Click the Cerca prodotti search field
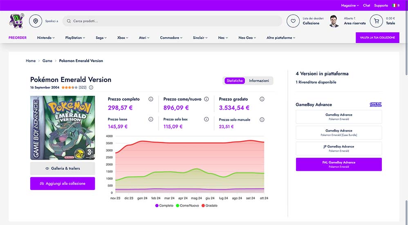Image resolution: width=408 pixels, height=225 pixels. coord(172,21)
